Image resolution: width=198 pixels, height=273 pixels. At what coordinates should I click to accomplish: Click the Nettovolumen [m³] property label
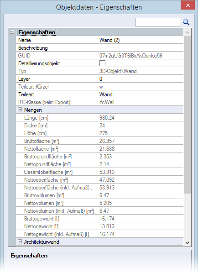tap(44, 203)
